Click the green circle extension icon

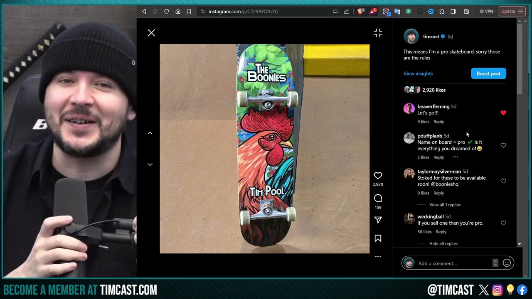409,12
